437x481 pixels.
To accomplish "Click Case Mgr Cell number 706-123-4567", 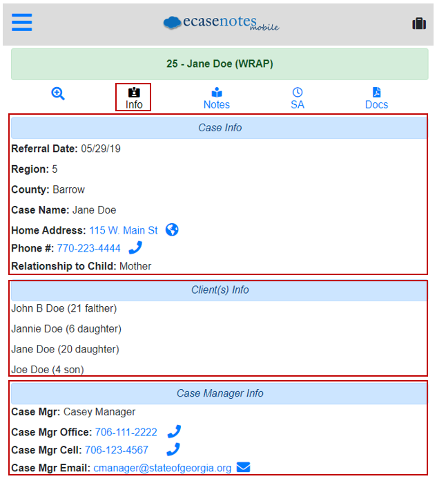I will tap(117, 450).
